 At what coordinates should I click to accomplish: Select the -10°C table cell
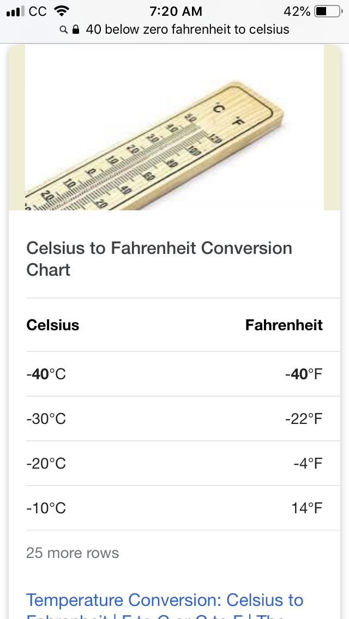click(46, 508)
